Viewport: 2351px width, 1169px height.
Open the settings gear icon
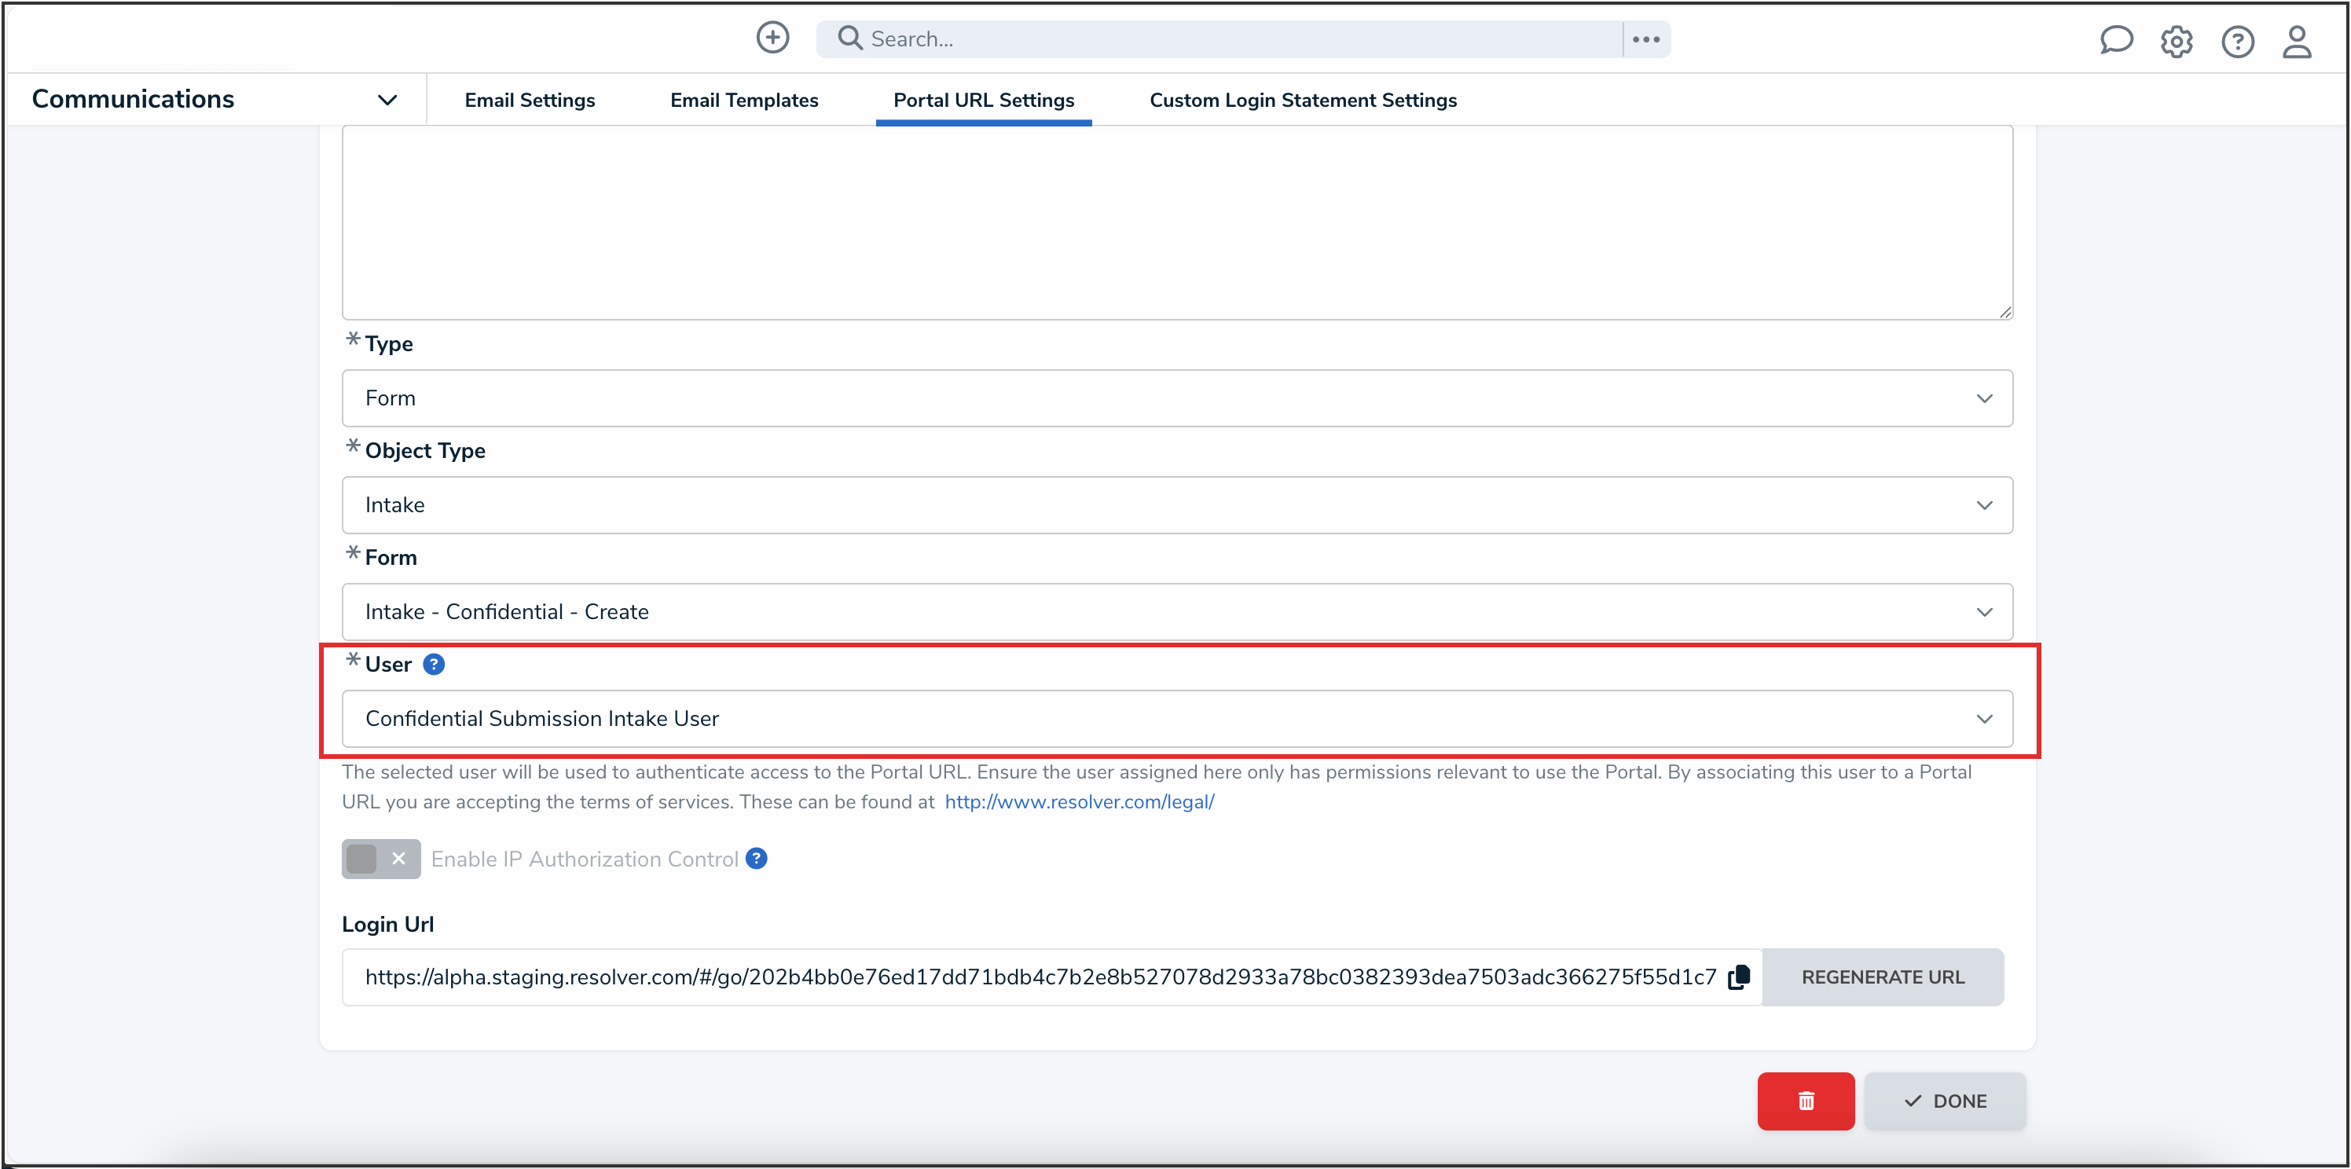click(x=2176, y=41)
